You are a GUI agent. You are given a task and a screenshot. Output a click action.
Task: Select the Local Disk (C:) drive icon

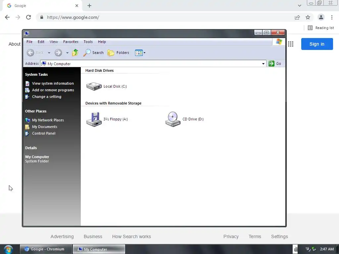click(94, 86)
